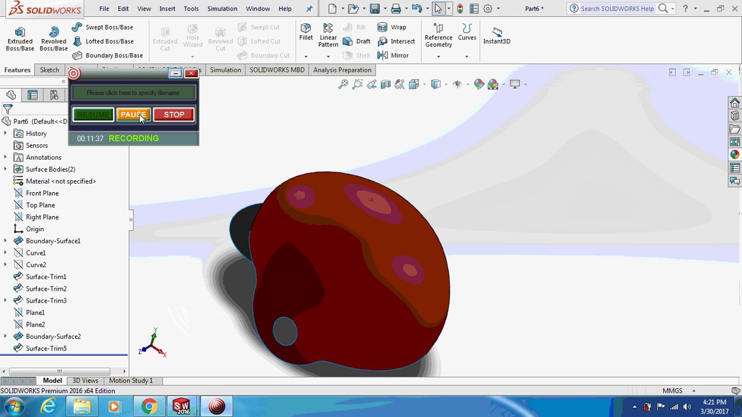Expand the Curve1 feature
The image size is (742, 417).
click(x=5, y=253)
